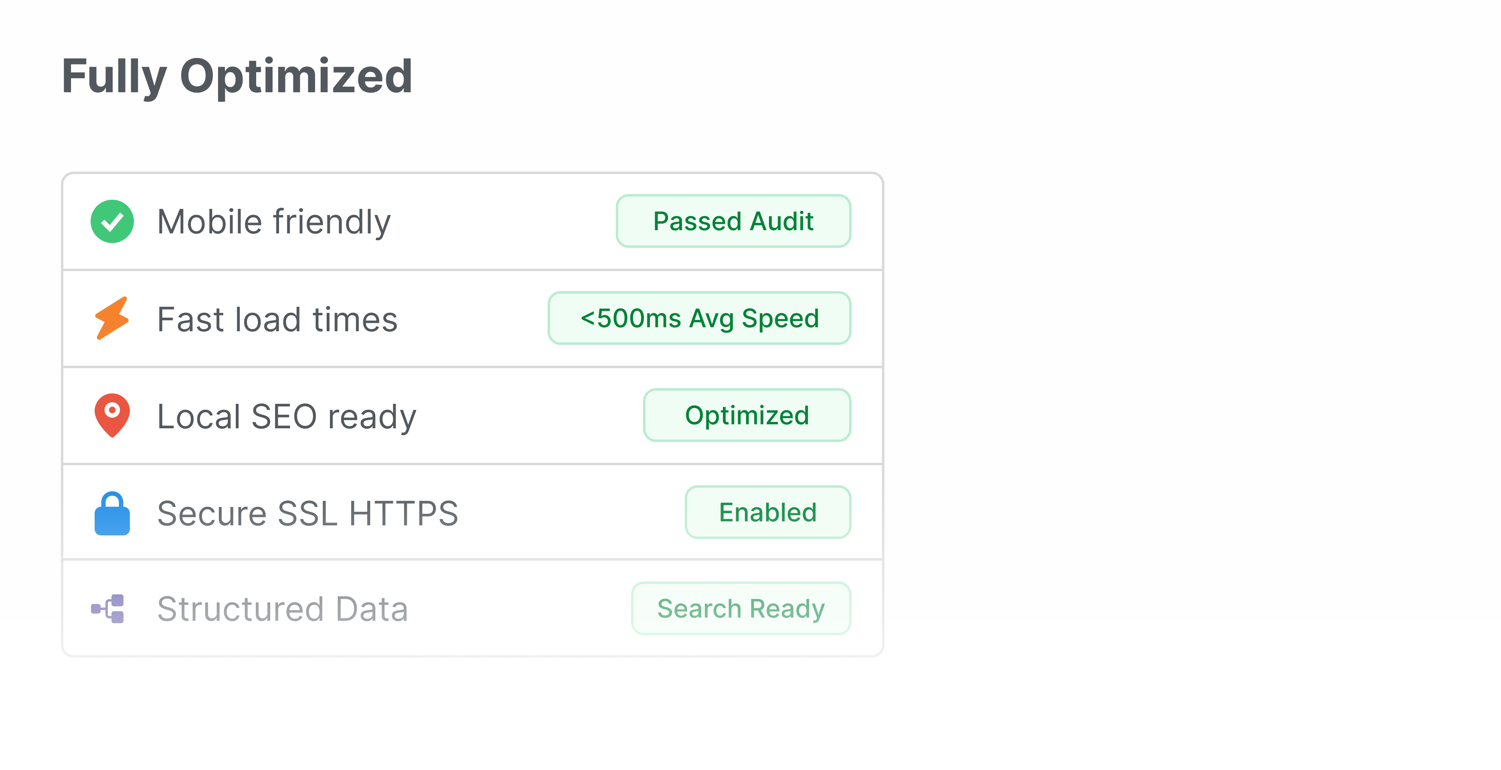Click the Structured Data label

point(283,609)
